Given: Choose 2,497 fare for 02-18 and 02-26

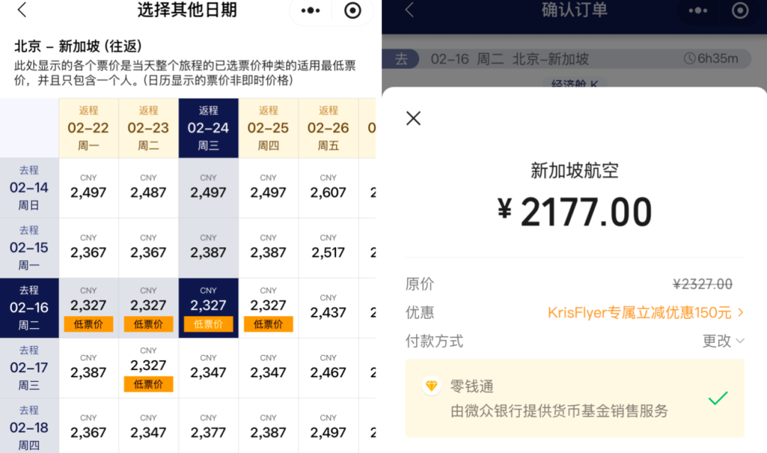Looking at the screenshot, I should coord(328,425).
